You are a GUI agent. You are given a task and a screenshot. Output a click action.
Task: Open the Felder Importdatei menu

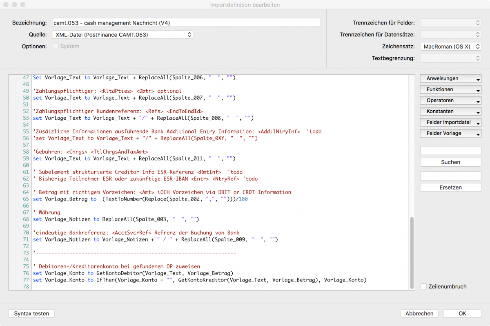pyautogui.click(x=450, y=123)
